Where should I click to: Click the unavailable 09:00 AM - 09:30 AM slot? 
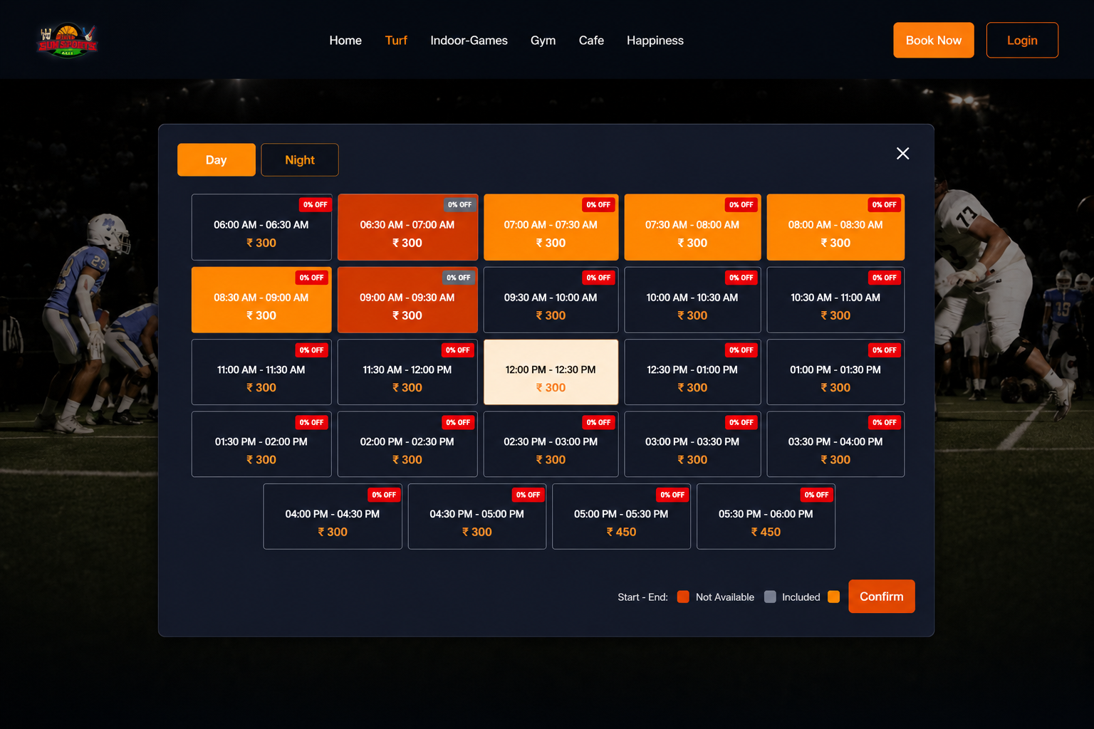click(407, 300)
